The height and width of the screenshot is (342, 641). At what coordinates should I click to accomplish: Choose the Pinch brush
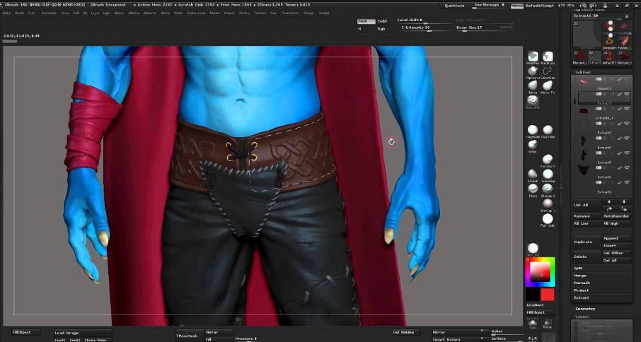pyautogui.click(x=533, y=189)
